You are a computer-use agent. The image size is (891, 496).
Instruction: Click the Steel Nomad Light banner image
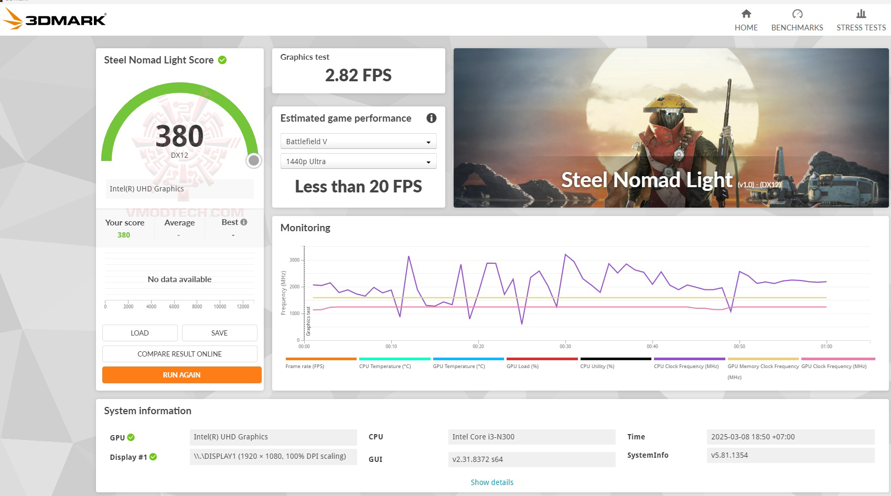[x=671, y=128]
